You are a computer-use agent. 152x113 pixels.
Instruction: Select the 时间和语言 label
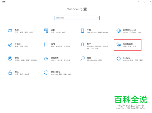coord(128,44)
